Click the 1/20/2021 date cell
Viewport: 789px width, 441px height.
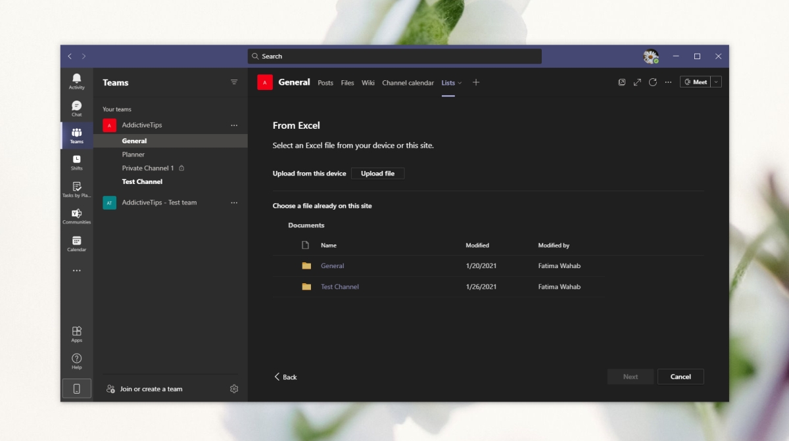click(x=481, y=266)
